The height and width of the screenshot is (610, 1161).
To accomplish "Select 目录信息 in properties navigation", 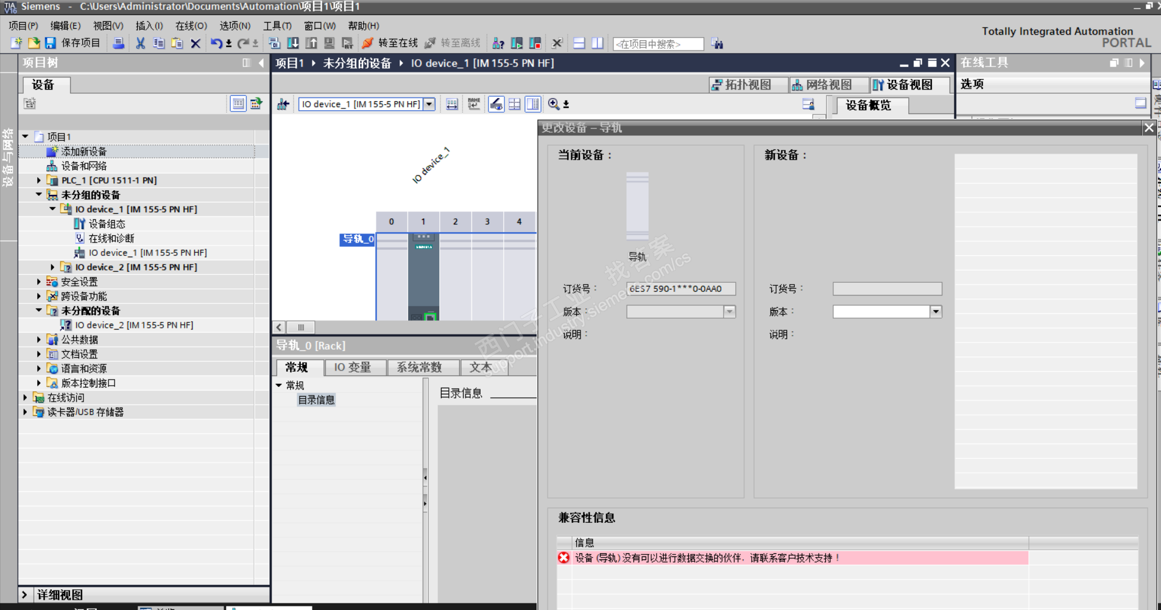I will coord(316,400).
